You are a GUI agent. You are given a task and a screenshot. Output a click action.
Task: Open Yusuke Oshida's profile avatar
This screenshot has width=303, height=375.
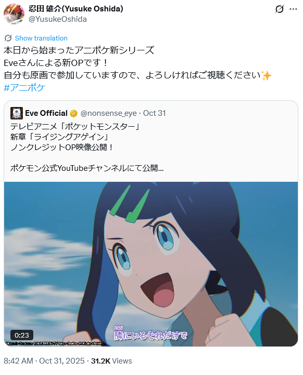click(x=14, y=14)
